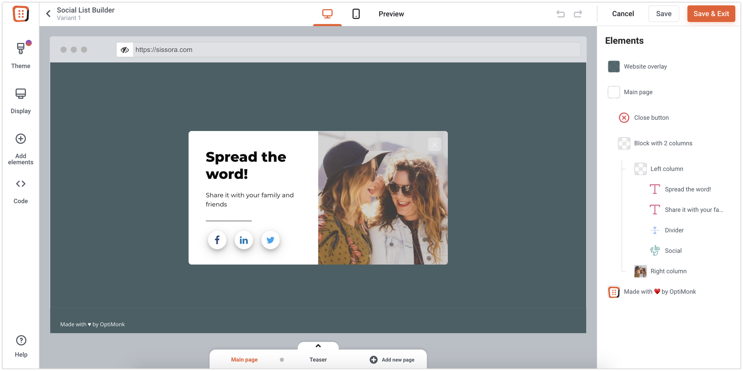The image size is (743, 371).
Task: Select Block with 2 columns element
Action: [663, 143]
